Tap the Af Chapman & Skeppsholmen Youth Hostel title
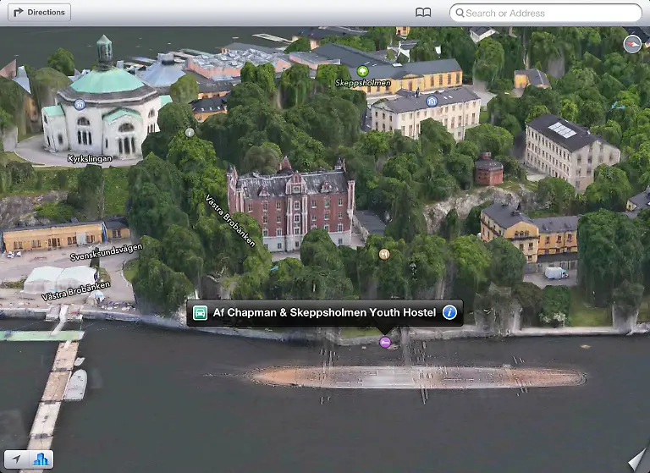Screen dimensions: 650x473 [x=324, y=312]
